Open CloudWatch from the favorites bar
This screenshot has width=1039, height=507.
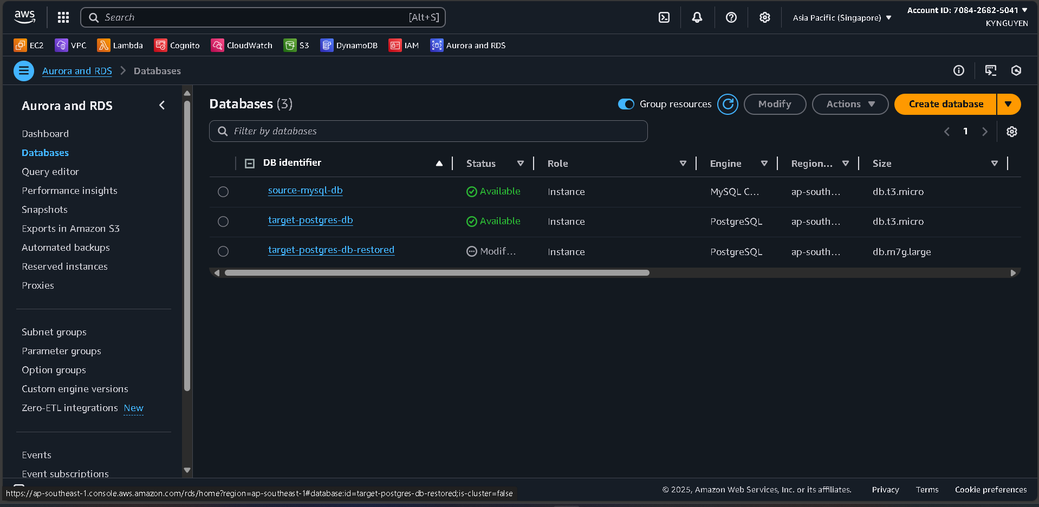coord(242,45)
